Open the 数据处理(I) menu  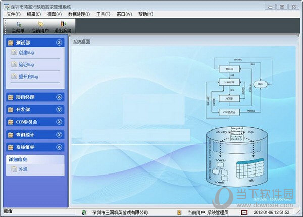click(79, 14)
